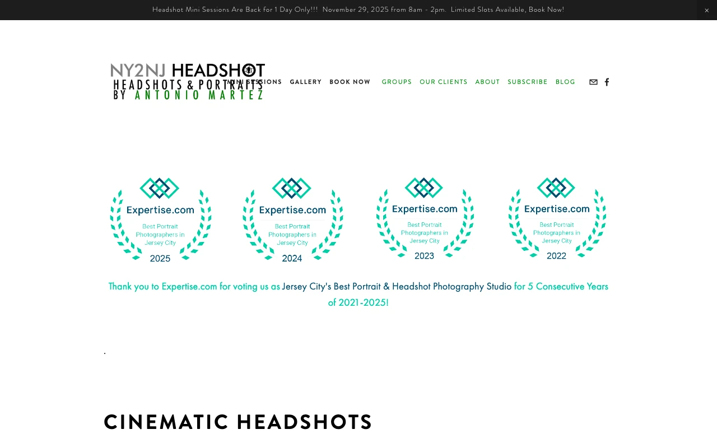Click the Headshot Mini Sessions announcement text
The height and width of the screenshot is (448, 717).
click(x=358, y=10)
